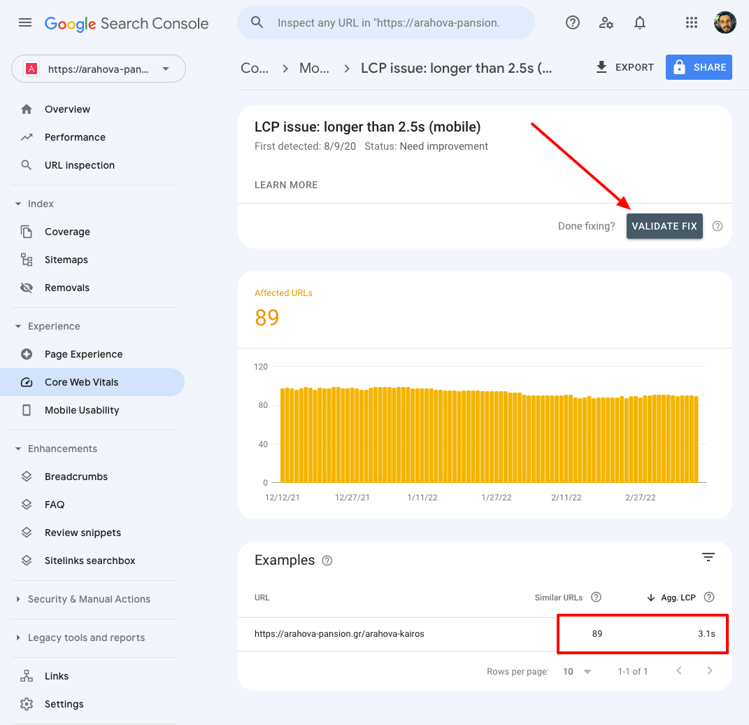The image size is (749, 725).
Task: Click the EXPORT button
Action: pyautogui.click(x=625, y=67)
